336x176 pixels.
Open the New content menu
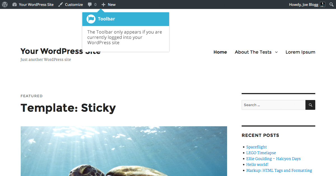point(108,4)
